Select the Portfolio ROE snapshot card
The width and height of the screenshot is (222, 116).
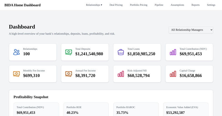[x=86, y=109]
